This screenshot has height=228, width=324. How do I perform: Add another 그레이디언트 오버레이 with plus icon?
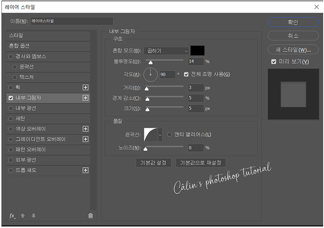(85, 139)
